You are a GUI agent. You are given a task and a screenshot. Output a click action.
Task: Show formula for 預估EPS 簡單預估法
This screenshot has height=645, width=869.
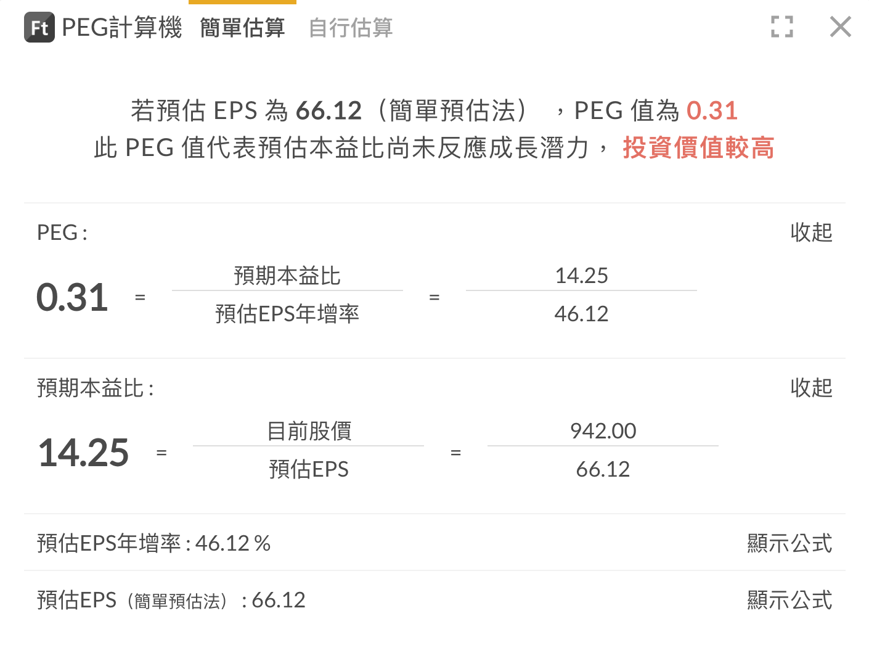pyautogui.click(x=790, y=599)
